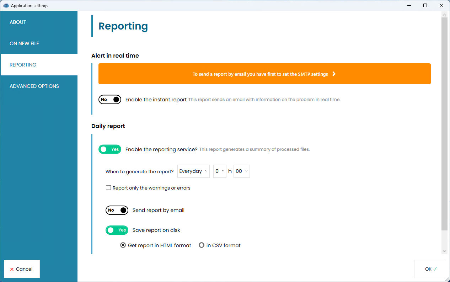Minimize the Application settings window
Image resolution: width=450 pixels, height=282 pixels.
coord(409,6)
